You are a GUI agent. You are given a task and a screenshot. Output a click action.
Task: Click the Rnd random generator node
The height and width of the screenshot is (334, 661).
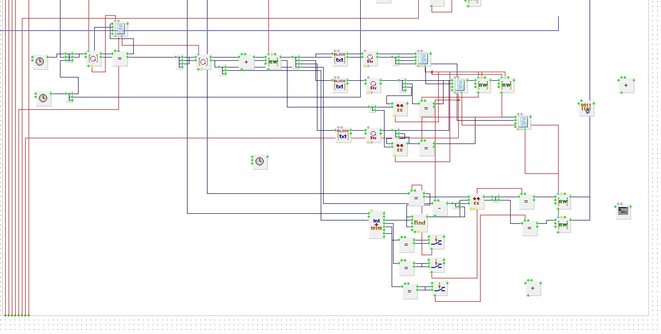click(x=419, y=223)
